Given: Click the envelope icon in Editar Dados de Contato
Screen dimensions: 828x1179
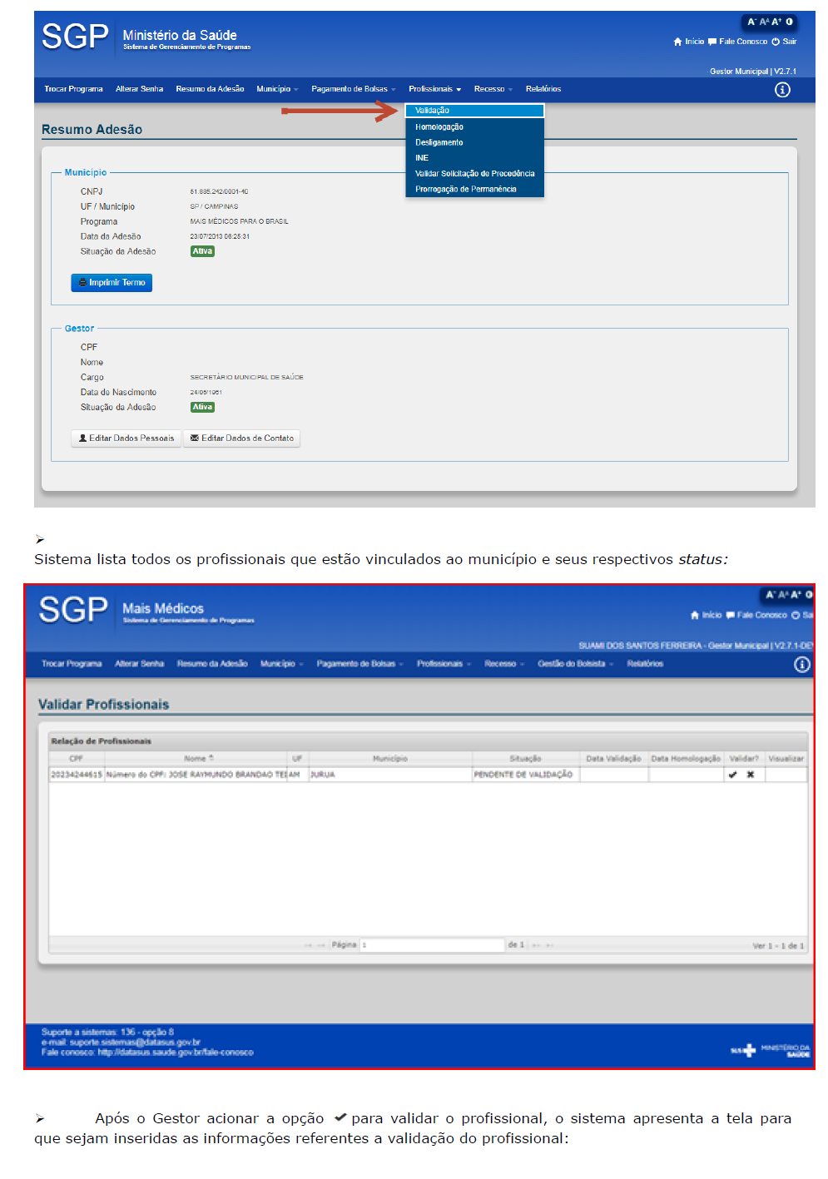Looking at the screenshot, I should point(195,438).
